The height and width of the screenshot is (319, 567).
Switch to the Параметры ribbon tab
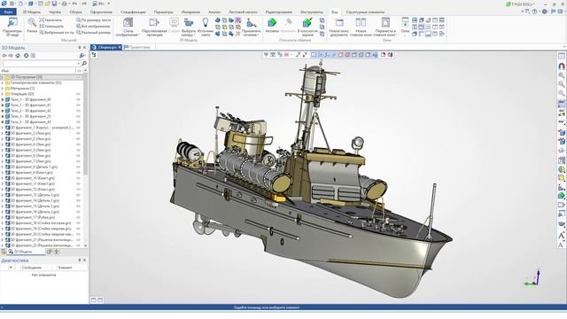163,12
